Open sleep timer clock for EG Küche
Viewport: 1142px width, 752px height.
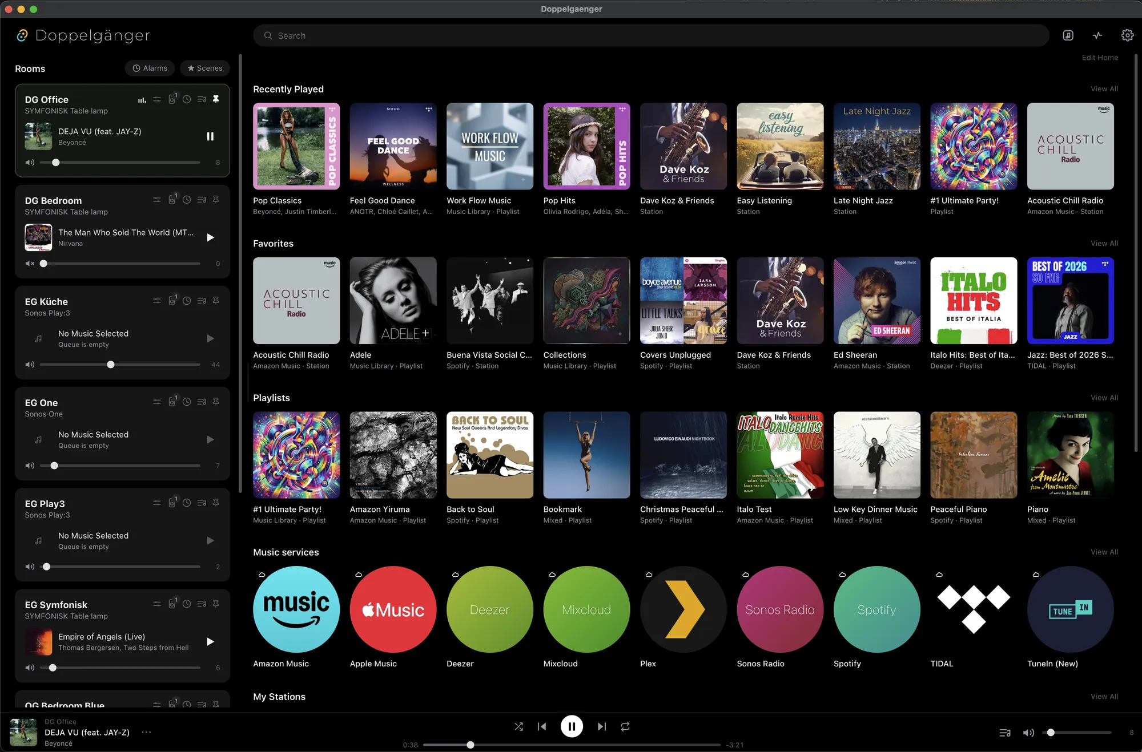pos(187,301)
